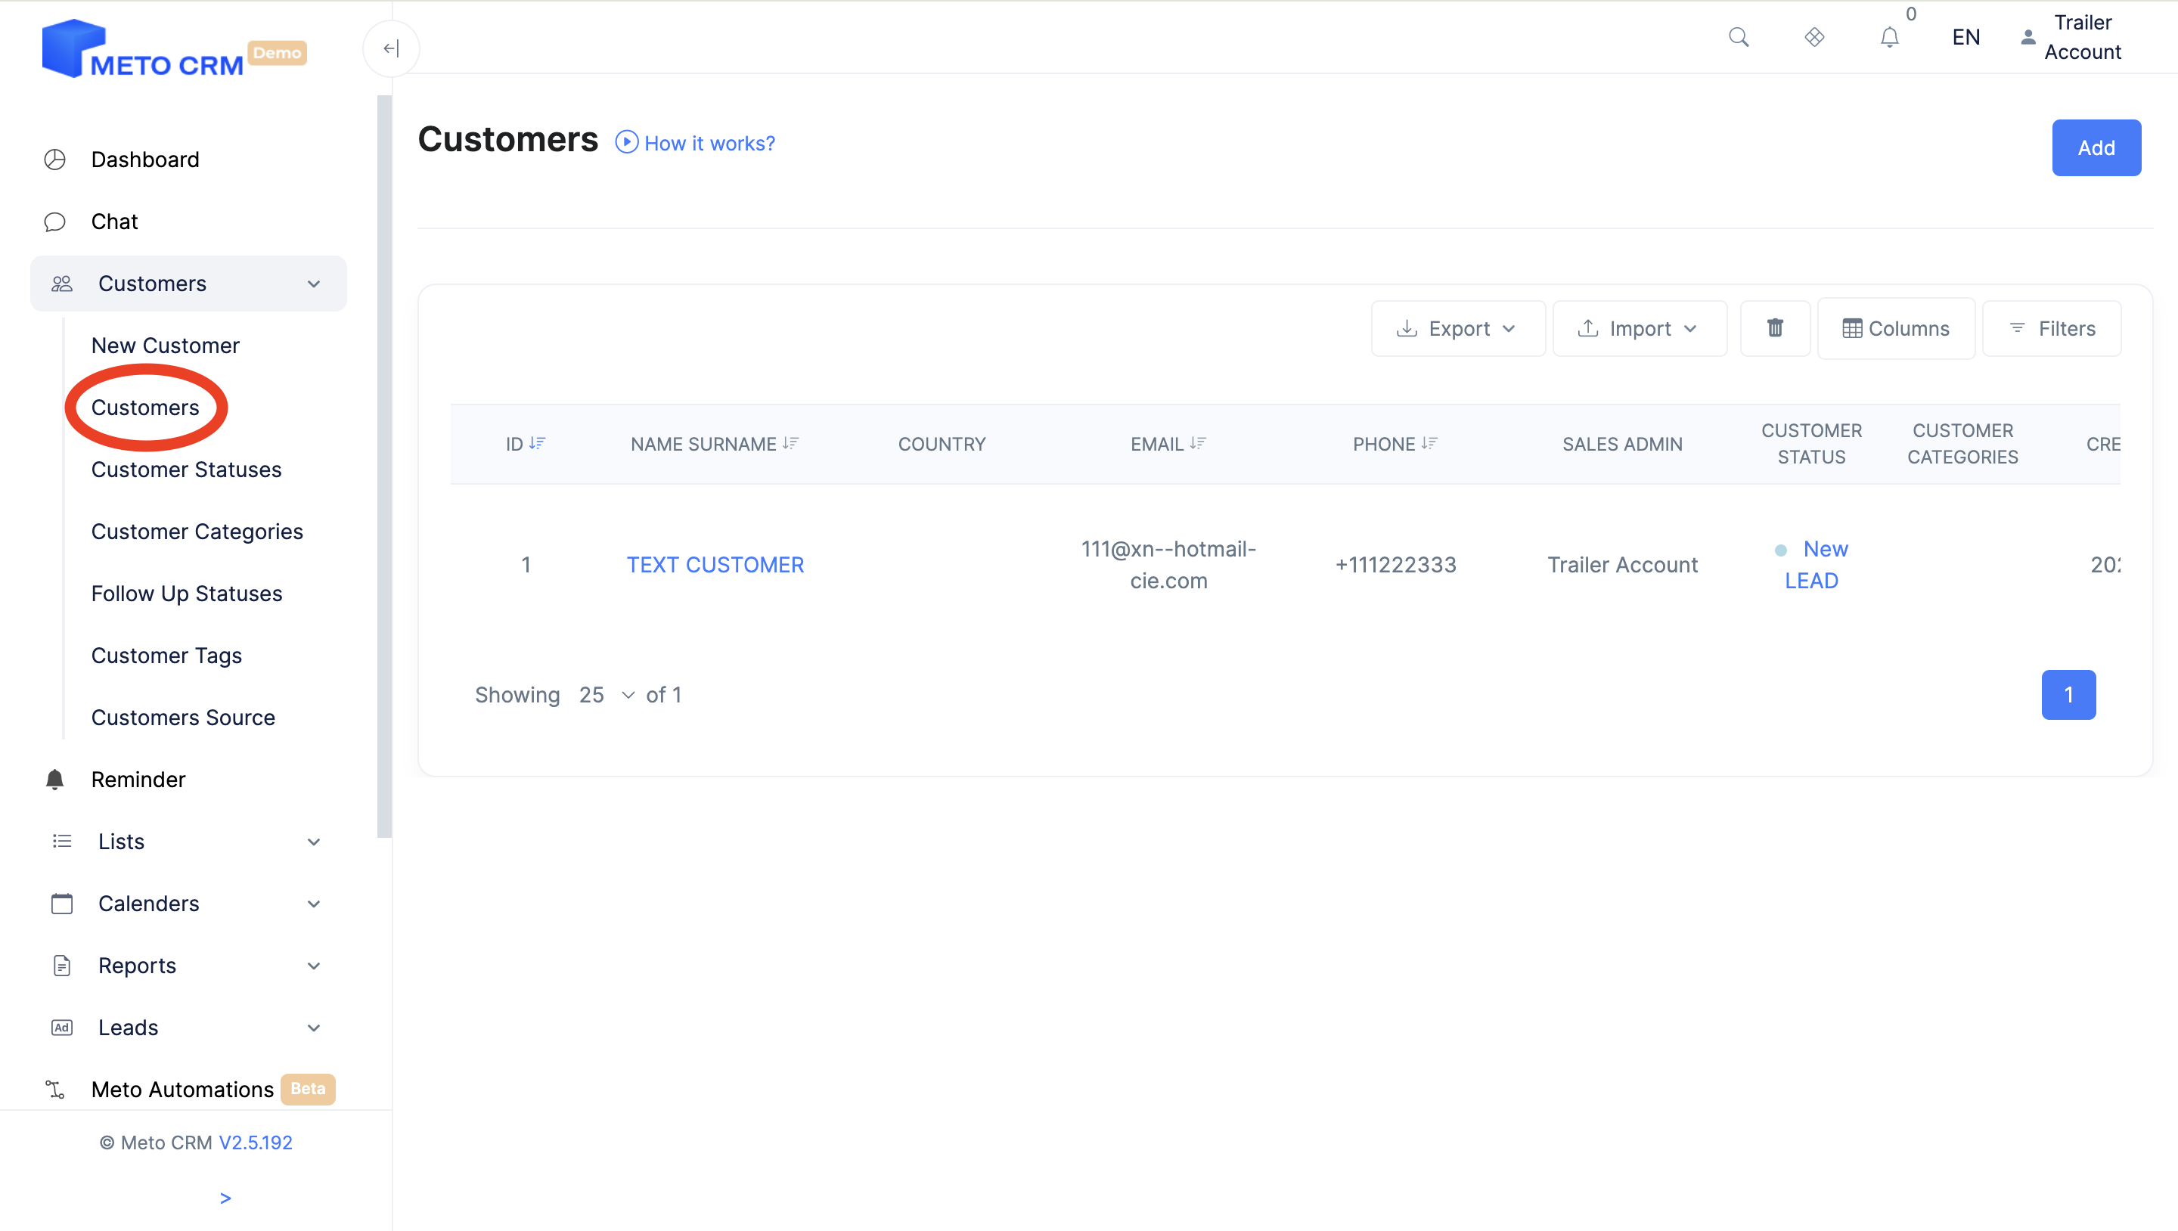Go to Dashboard in sidebar
This screenshot has width=2178, height=1231.
144,159
